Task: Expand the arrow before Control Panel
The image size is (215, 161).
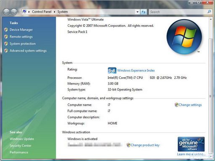Action: [x=29, y=12]
